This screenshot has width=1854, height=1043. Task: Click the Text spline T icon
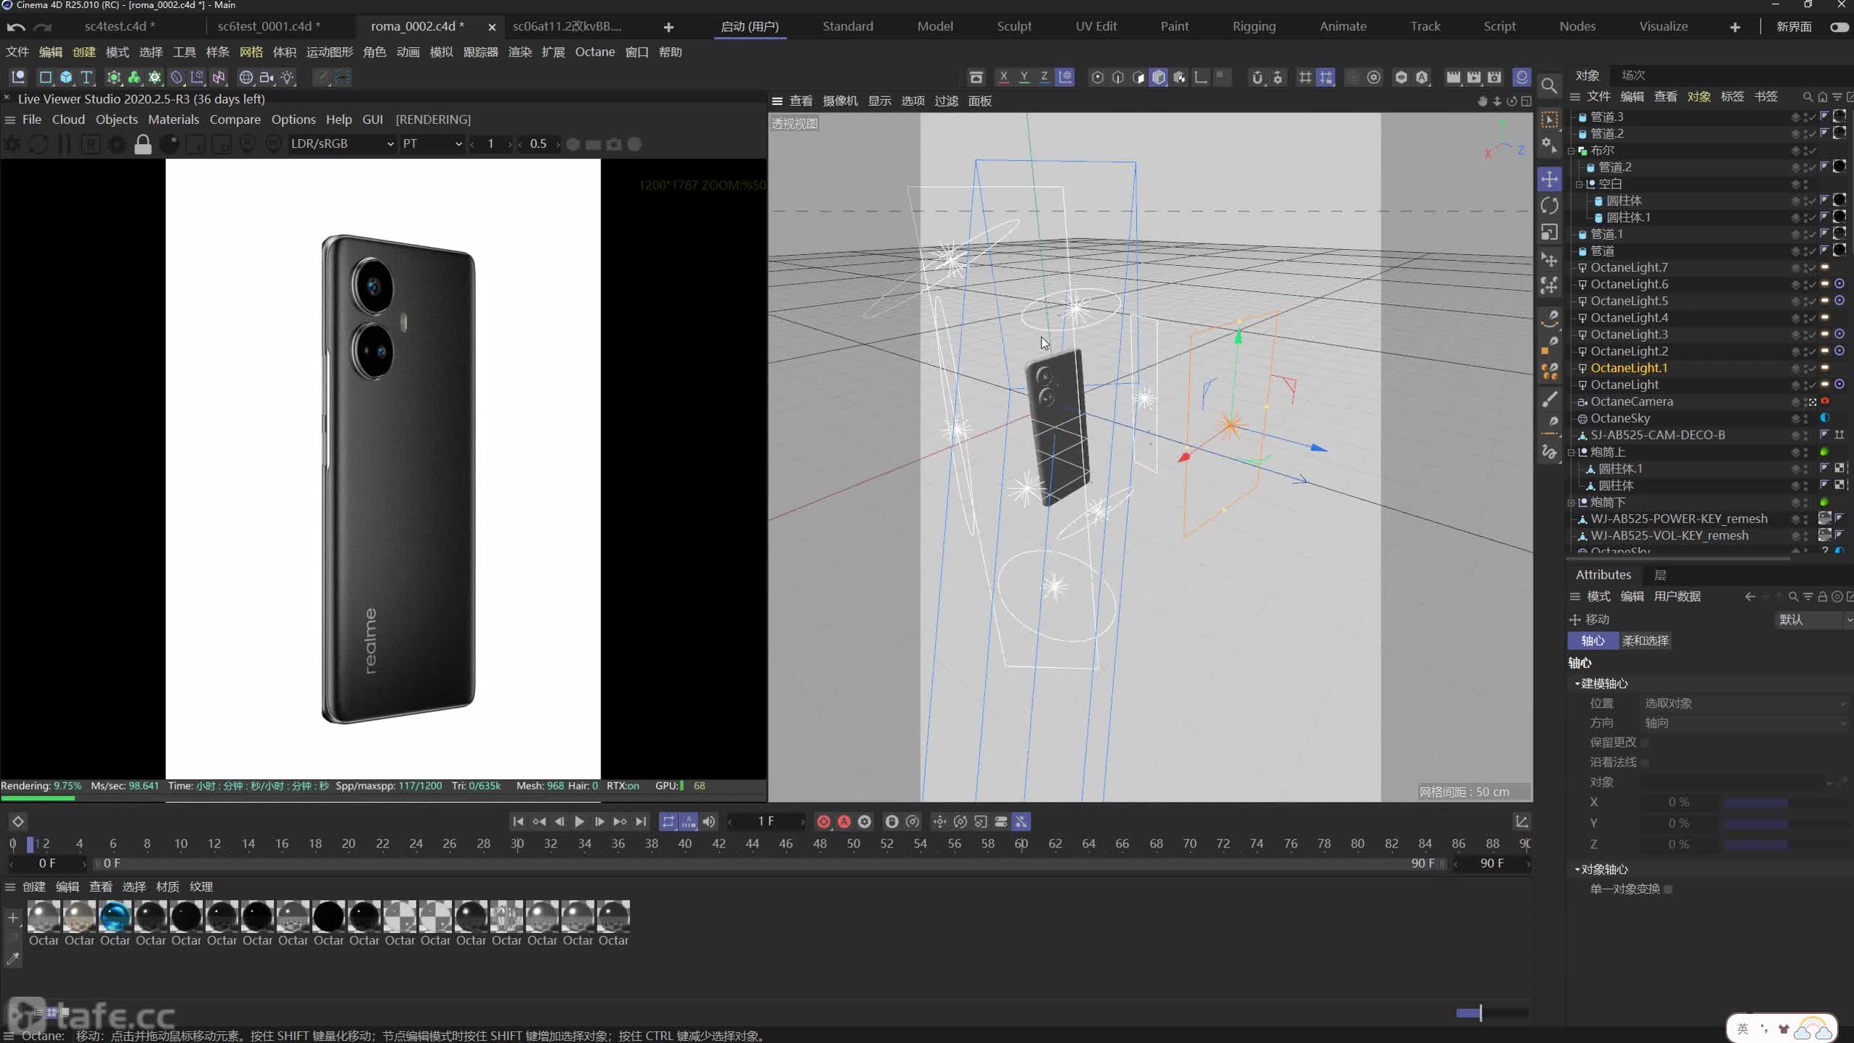click(x=86, y=77)
